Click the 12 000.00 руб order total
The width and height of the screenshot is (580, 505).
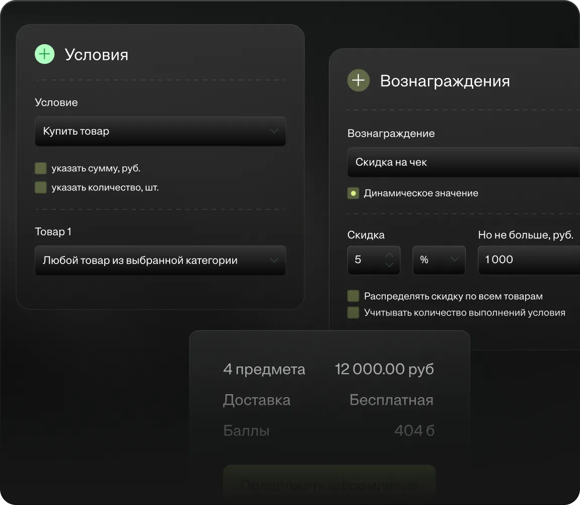click(384, 369)
